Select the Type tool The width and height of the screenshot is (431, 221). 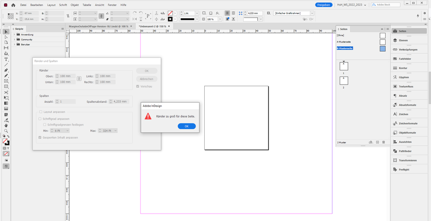point(6,60)
